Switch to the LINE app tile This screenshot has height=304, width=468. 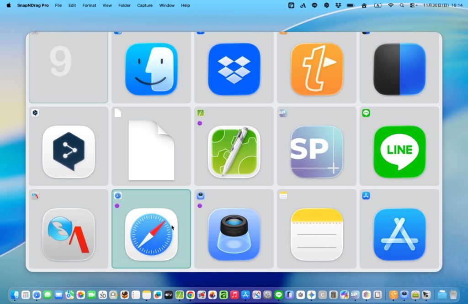[x=399, y=152]
